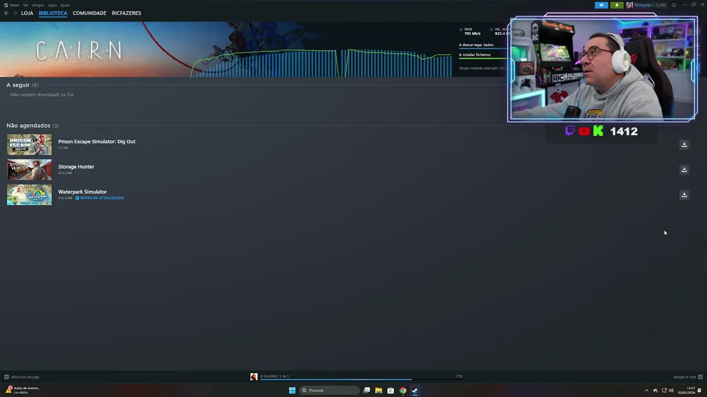The width and height of the screenshot is (707, 397).
Task: Open the COMUNIDADE tab
Action: [89, 13]
